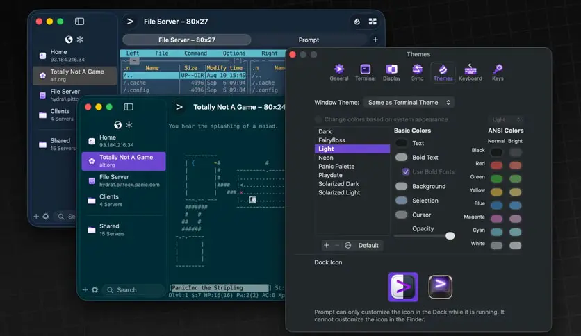Select the Playdate theme

[x=352, y=175]
